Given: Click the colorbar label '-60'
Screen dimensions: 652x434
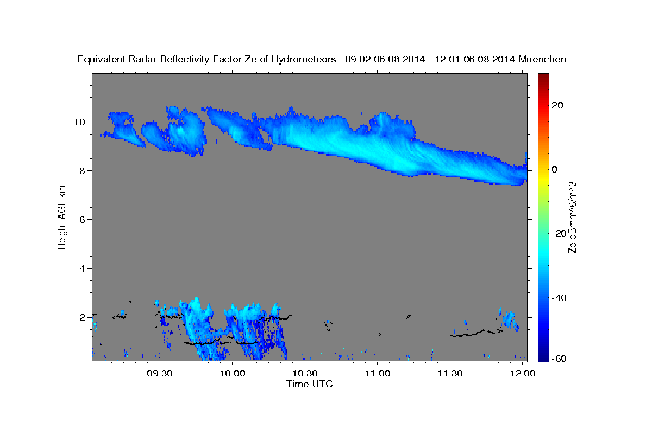Looking at the screenshot, I should pos(559,359).
